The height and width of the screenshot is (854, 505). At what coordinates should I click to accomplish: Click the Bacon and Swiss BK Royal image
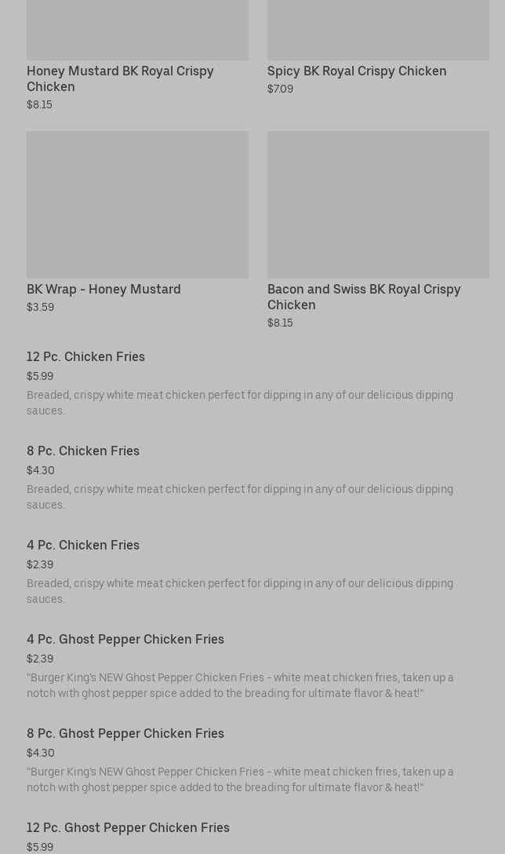[x=378, y=204]
